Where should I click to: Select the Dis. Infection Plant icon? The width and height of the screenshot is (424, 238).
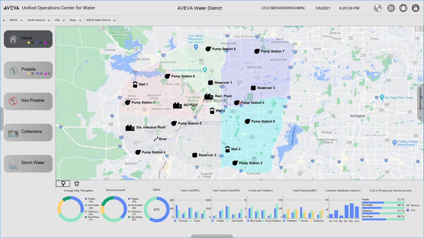[x=130, y=127]
